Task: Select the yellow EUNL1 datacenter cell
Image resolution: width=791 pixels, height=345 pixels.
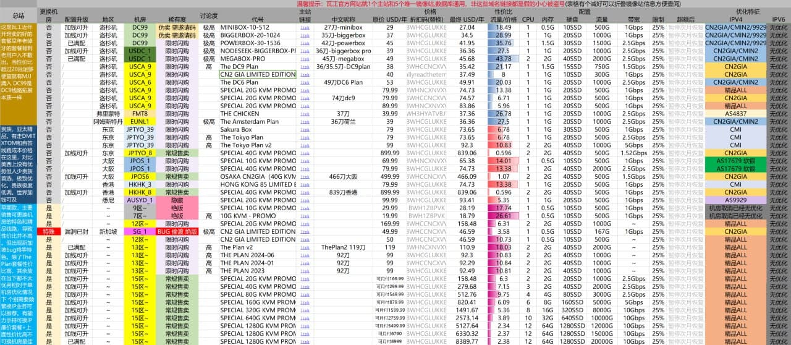Action: [x=140, y=122]
